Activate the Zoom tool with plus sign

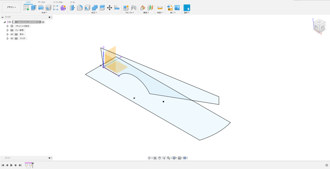(x=164, y=158)
